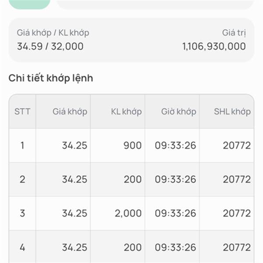Click the Giá khớp table column header
263x263 pixels.
click(70, 111)
